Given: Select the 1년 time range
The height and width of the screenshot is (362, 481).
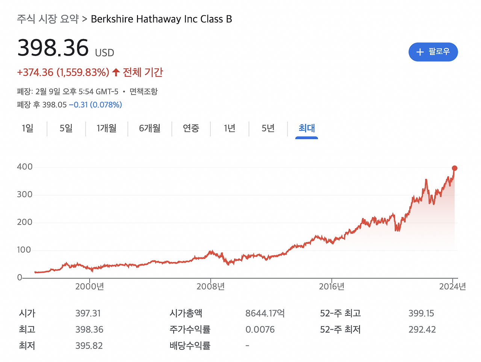Looking at the screenshot, I should [230, 128].
